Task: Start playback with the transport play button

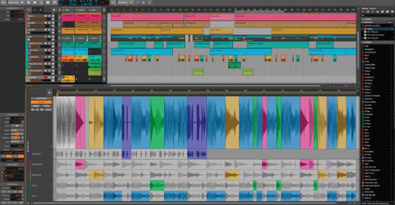Action: (23, 2)
